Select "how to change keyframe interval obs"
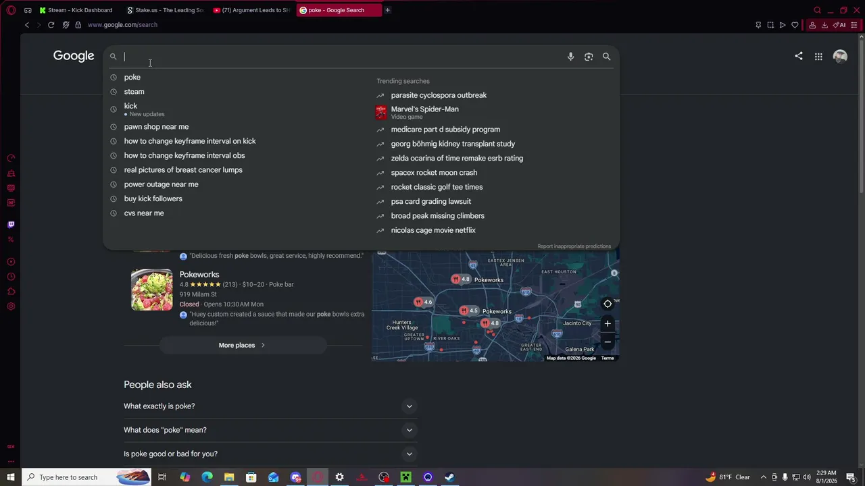This screenshot has height=486, width=865. coord(184,155)
